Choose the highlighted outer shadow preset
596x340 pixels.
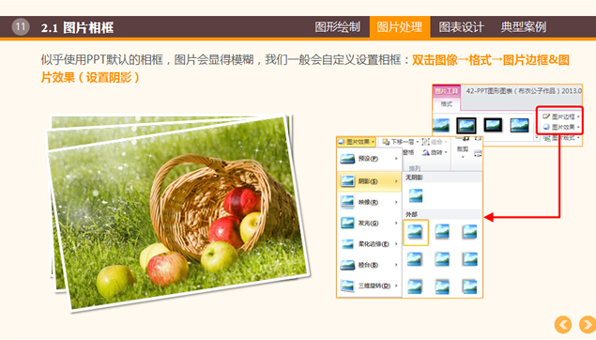[x=416, y=232]
